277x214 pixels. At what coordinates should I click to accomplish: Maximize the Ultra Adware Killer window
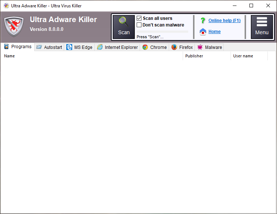click(x=251, y=6)
